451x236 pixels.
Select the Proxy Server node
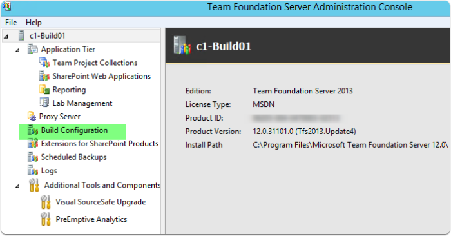(x=59, y=117)
